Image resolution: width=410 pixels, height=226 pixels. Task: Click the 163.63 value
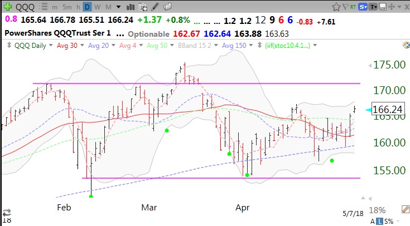click(277, 34)
